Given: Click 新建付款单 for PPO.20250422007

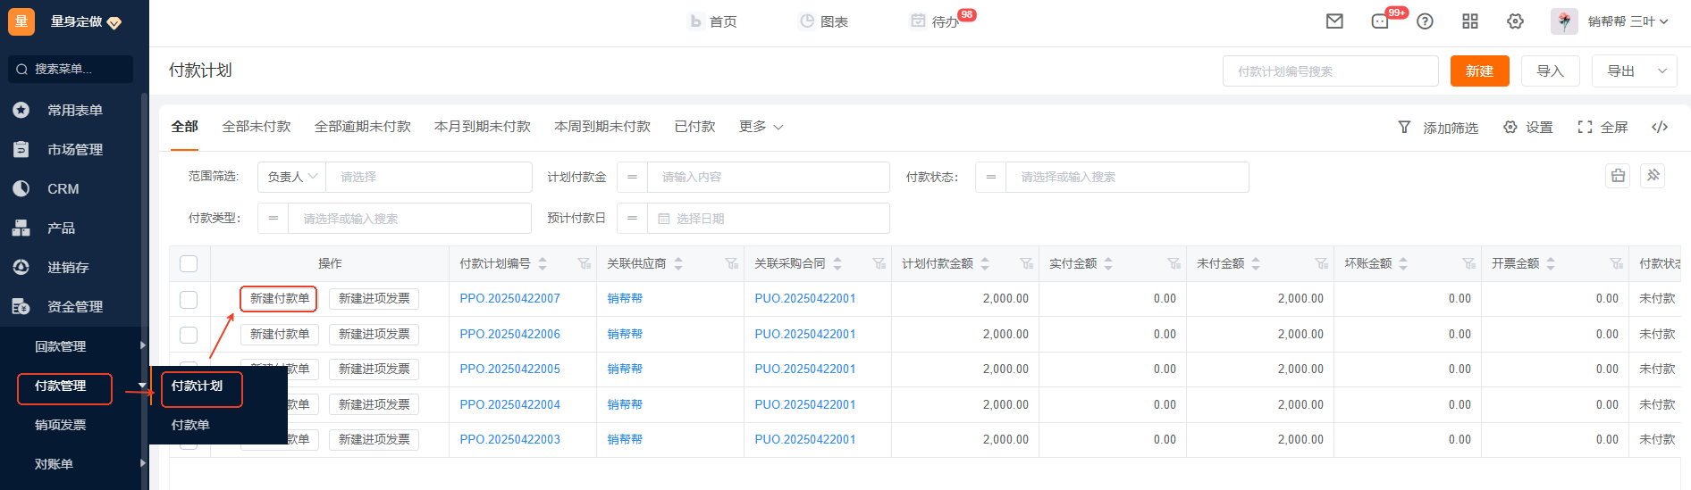Looking at the screenshot, I should click(279, 298).
